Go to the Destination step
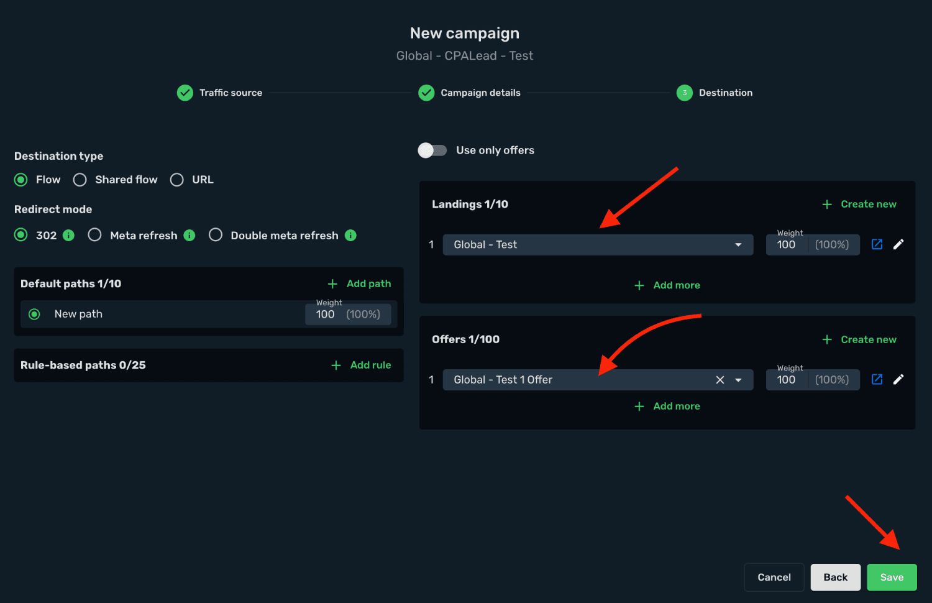This screenshot has width=932, height=603. tap(726, 93)
